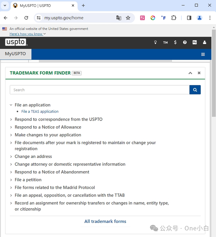Click the blue search magnifier button
Viewport: 216px width, 237px height.
click(195, 90)
